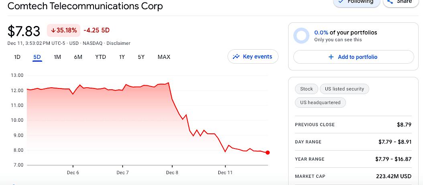Select the 5Y time range tab
Screen dimensions: 423x185
141,57
